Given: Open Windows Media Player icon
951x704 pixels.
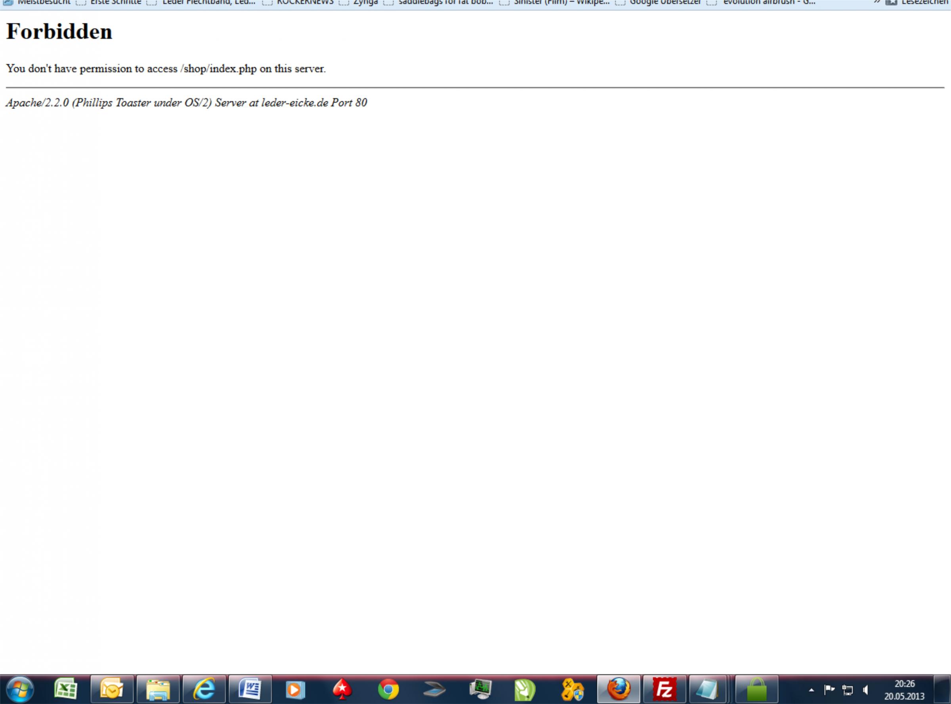Looking at the screenshot, I should coord(295,689).
